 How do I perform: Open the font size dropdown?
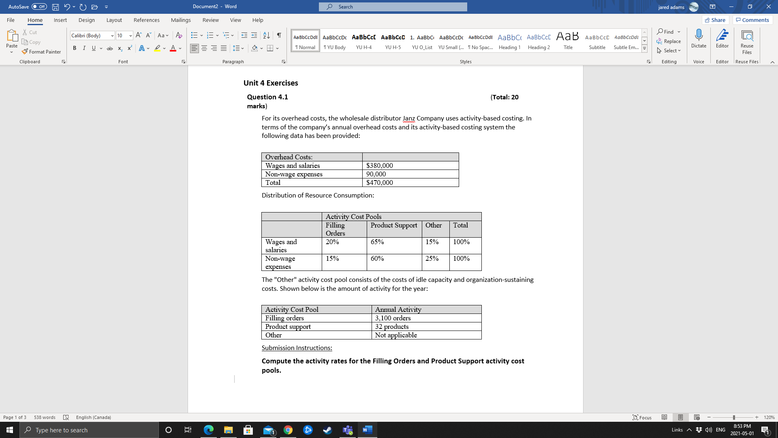click(130, 36)
